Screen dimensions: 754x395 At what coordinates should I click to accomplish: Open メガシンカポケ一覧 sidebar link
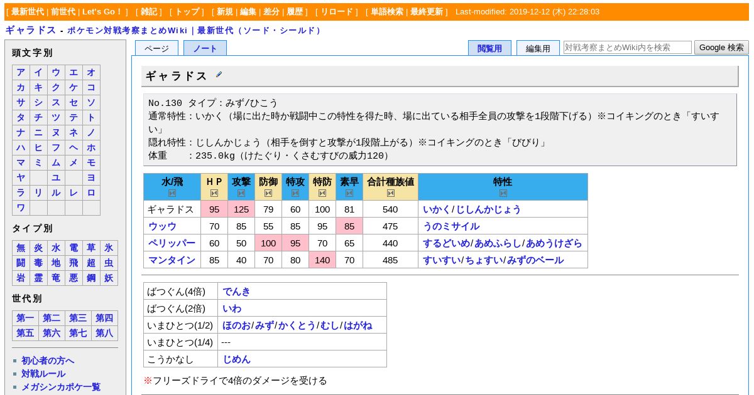click(x=61, y=387)
